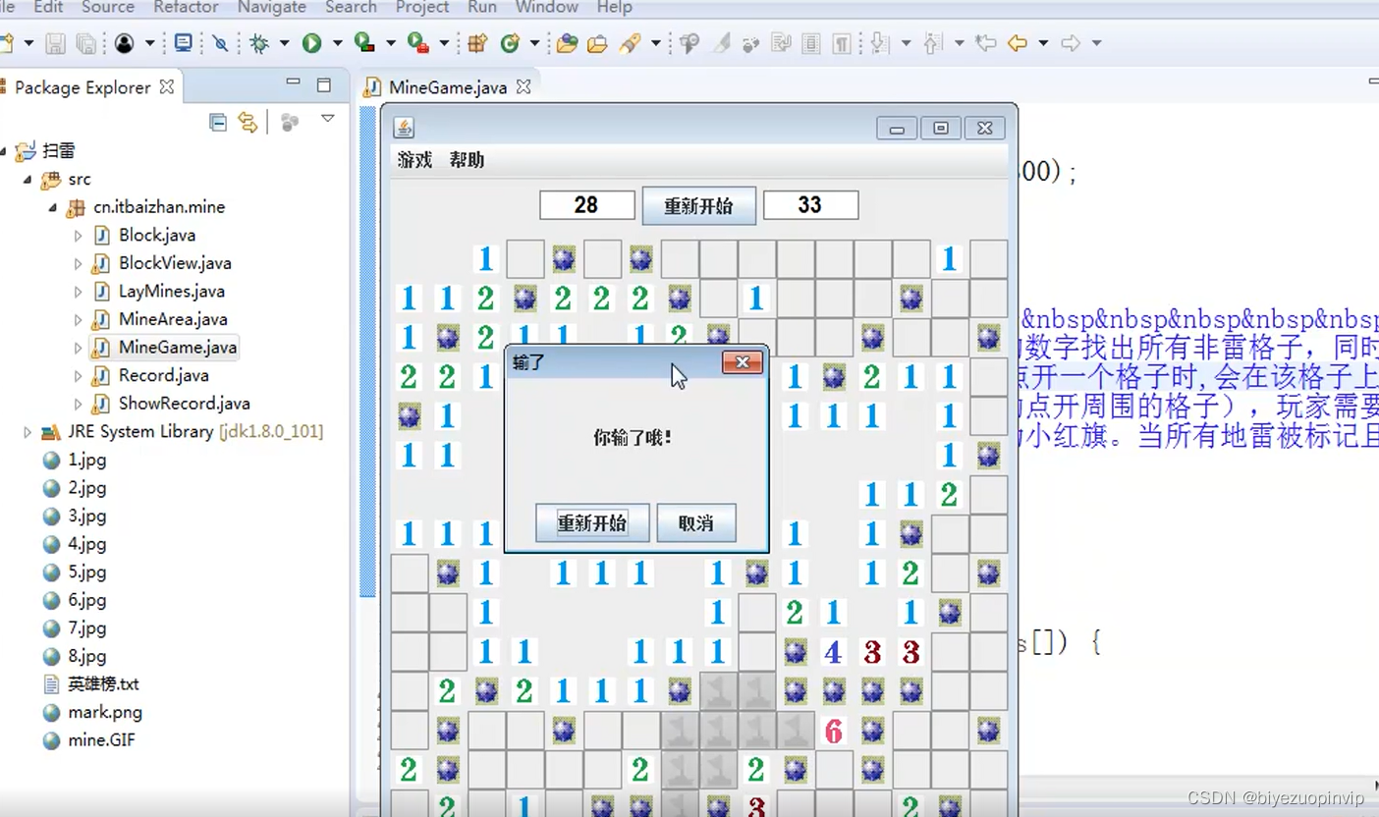Viewport: 1379px width, 817px height.
Task: Click the Forward navigation arrow icon
Action: pos(1071,43)
